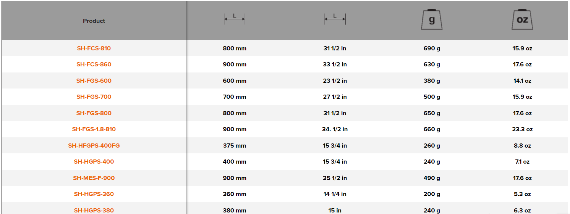Screen dimensions: 570x214
Task: Click the Product column header
Action: click(x=94, y=21)
